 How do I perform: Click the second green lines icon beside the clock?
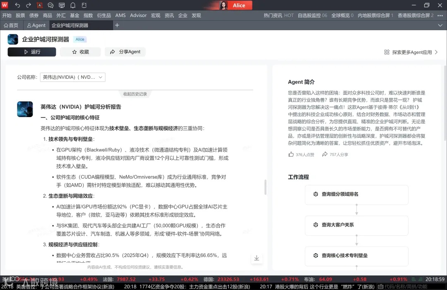click(420, 280)
